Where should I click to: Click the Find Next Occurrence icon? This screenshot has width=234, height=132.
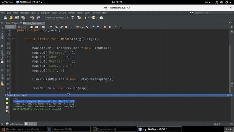(61, 27)
